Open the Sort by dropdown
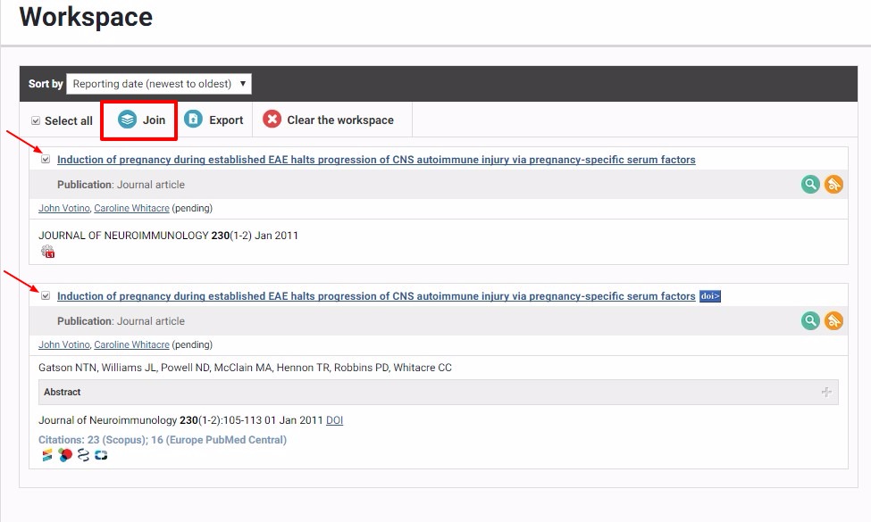The width and height of the screenshot is (871, 522). (159, 84)
